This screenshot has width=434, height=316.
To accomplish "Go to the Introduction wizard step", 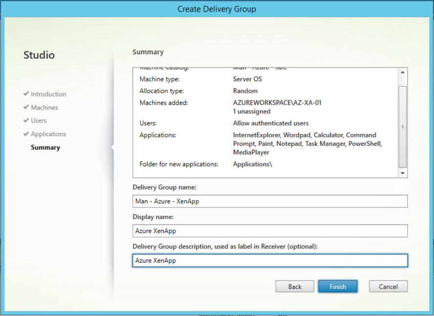I will click(x=48, y=94).
